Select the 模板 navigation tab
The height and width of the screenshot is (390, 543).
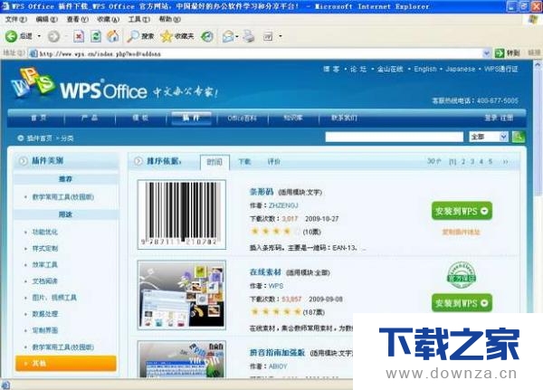140,118
